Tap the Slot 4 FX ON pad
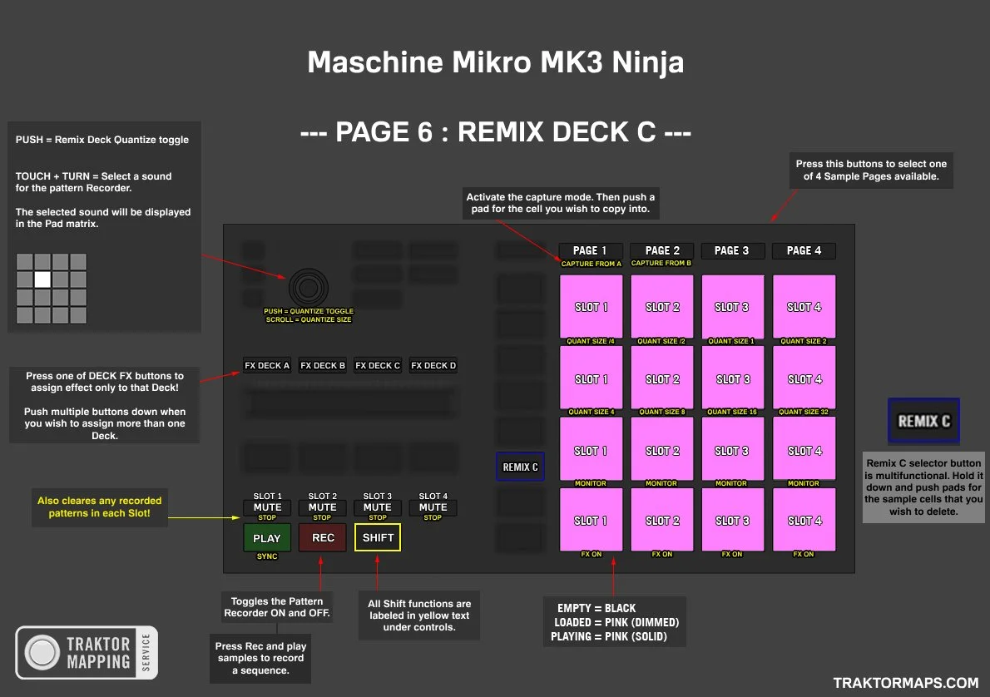 click(804, 520)
